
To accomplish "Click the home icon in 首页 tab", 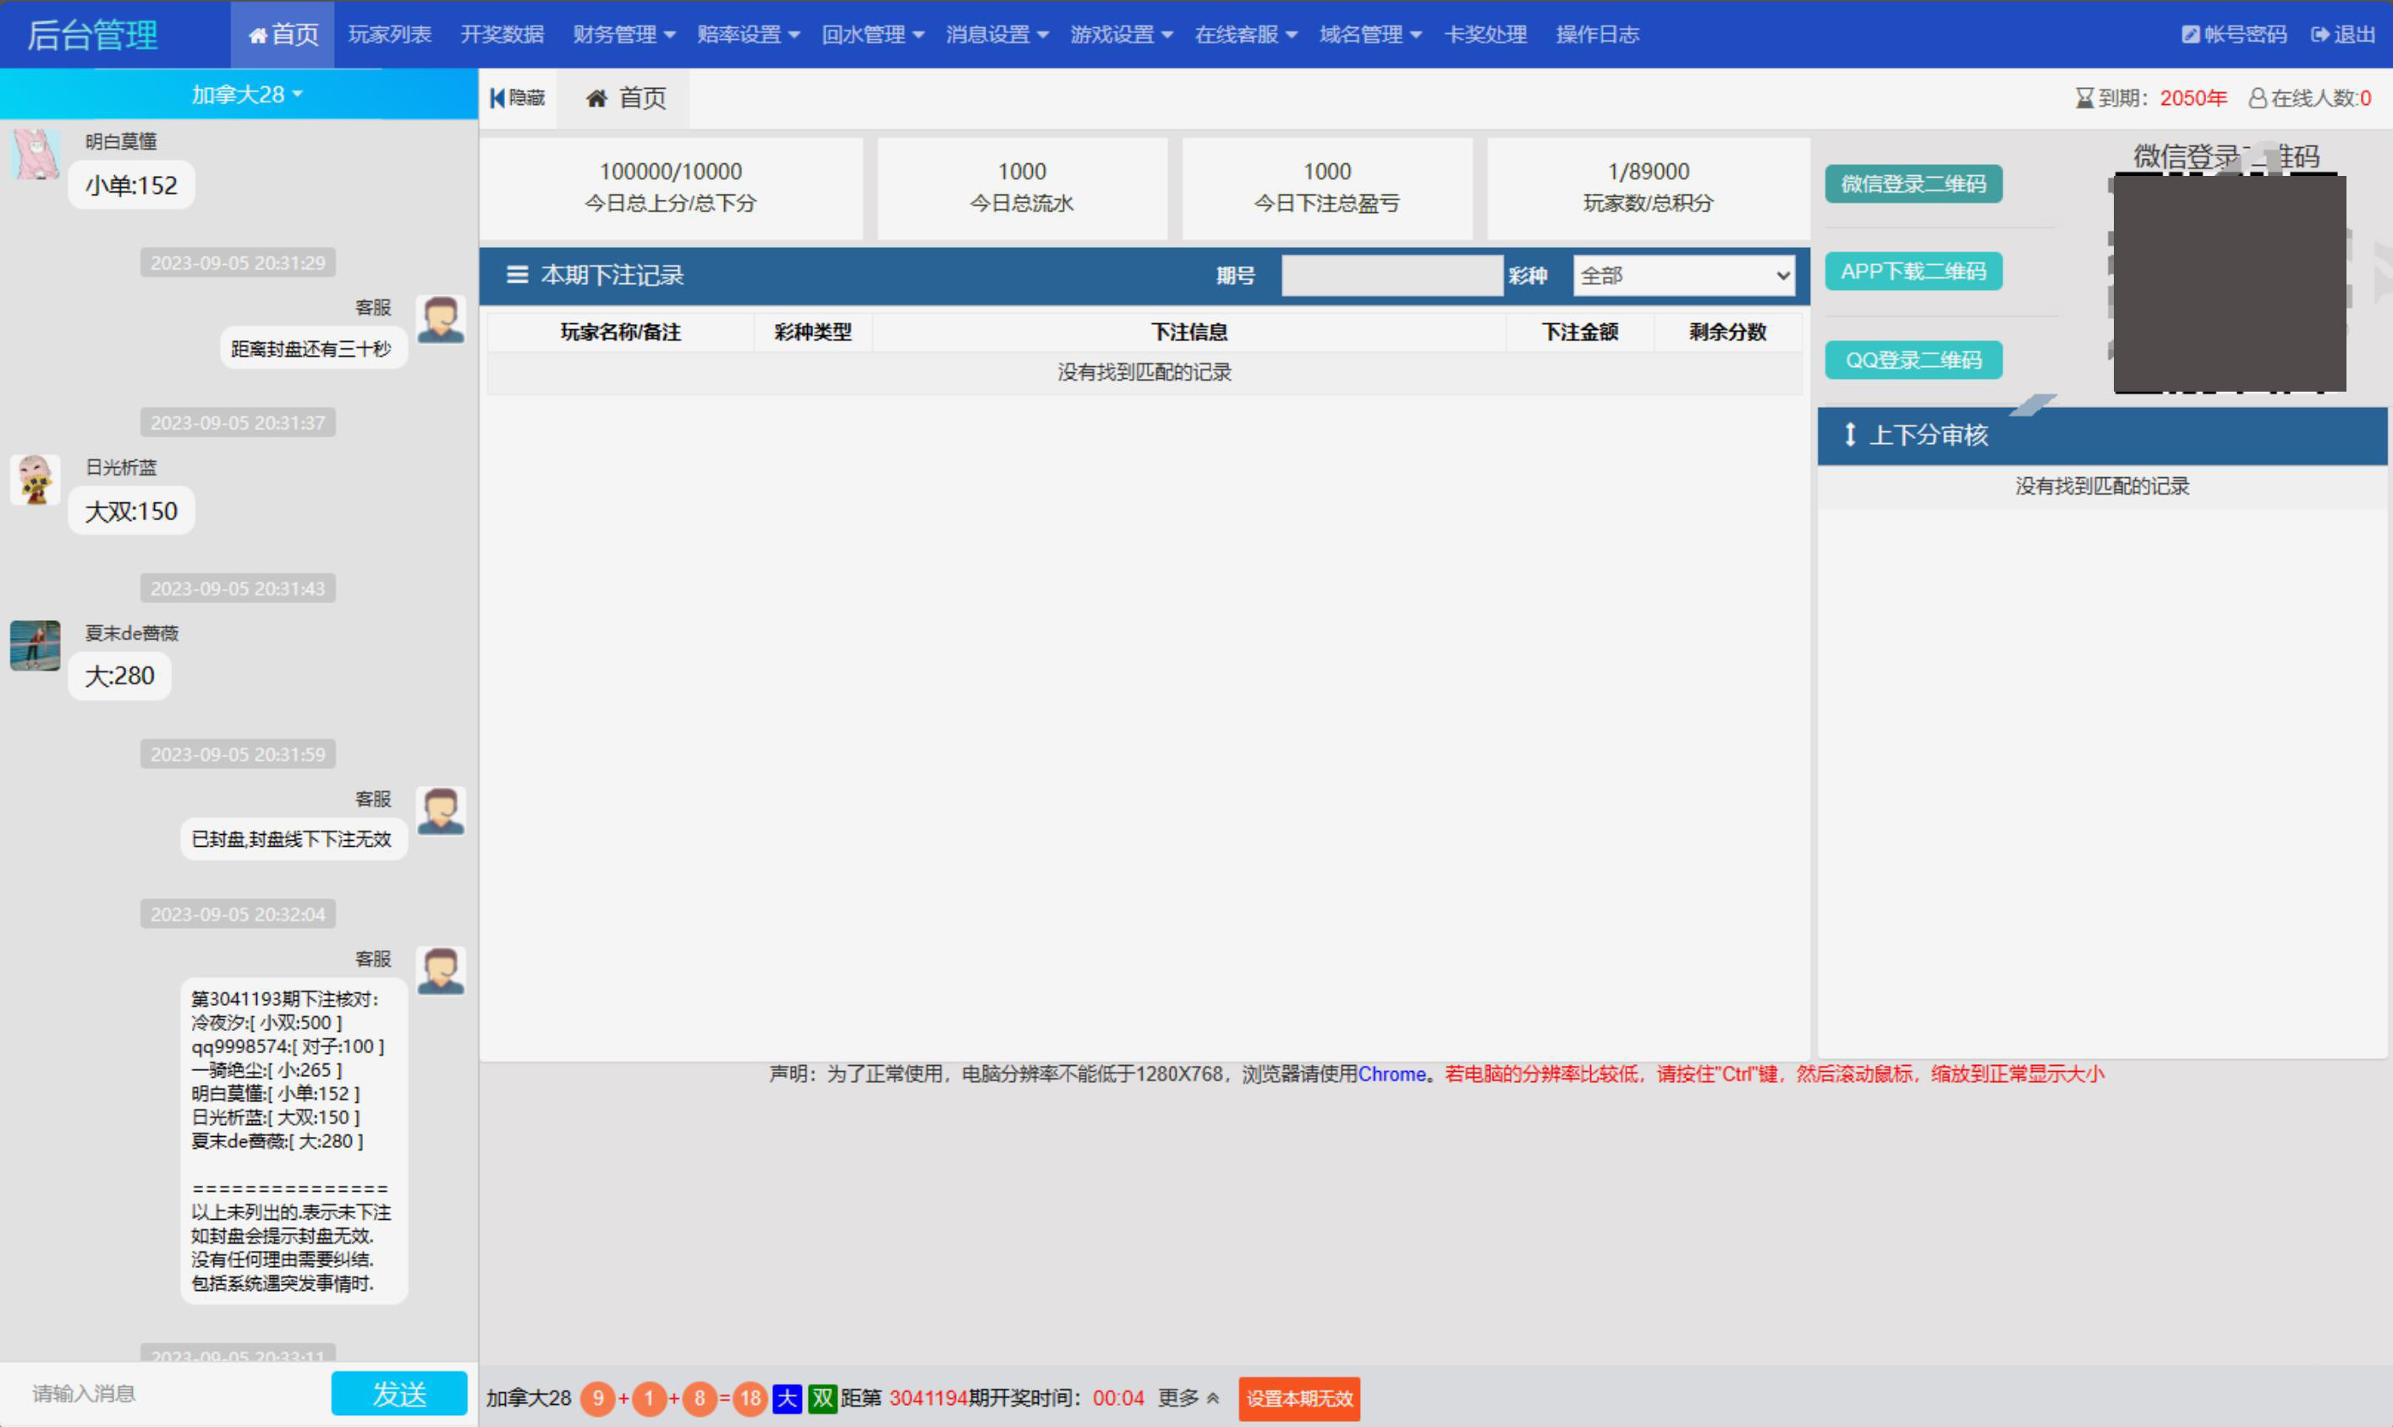I will (x=597, y=98).
